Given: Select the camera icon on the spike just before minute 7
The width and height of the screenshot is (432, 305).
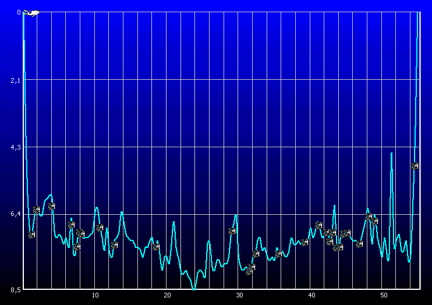Looking at the screenshot, I should tap(72, 225).
